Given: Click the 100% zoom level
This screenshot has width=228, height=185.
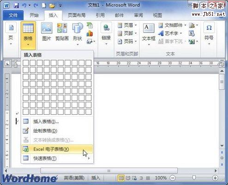Looking at the screenshot, I should 161,178.
